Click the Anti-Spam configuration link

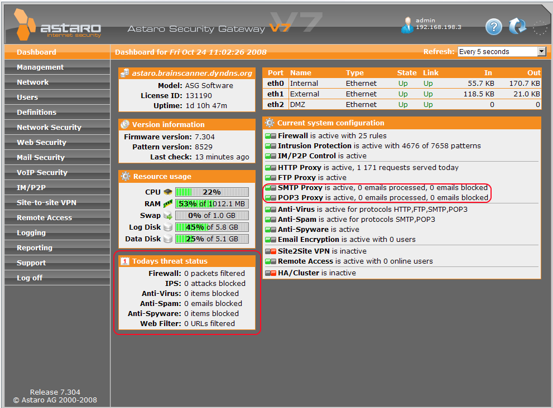coord(297,220)
